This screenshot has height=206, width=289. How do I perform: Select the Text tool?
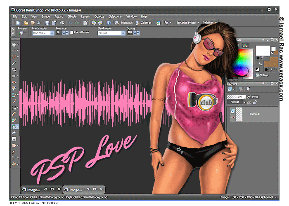14,139
